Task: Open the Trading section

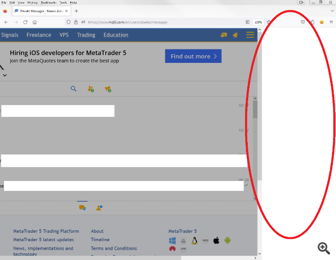Action: click(86, 35)
